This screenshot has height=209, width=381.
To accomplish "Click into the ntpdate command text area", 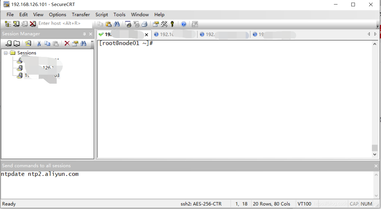I will click(x=187, y=184).
